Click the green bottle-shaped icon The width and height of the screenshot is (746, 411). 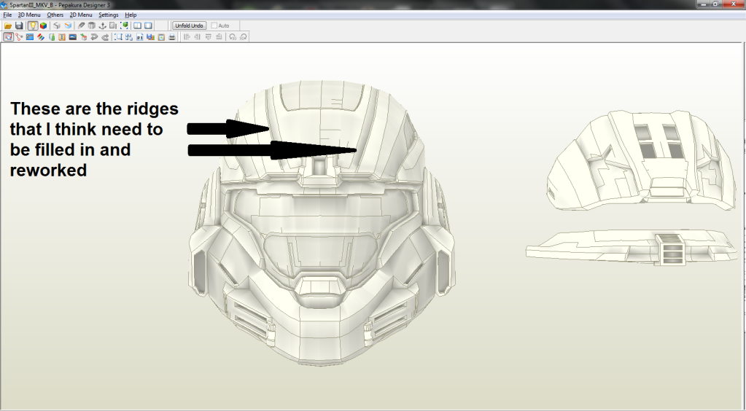tap(52, 37)
